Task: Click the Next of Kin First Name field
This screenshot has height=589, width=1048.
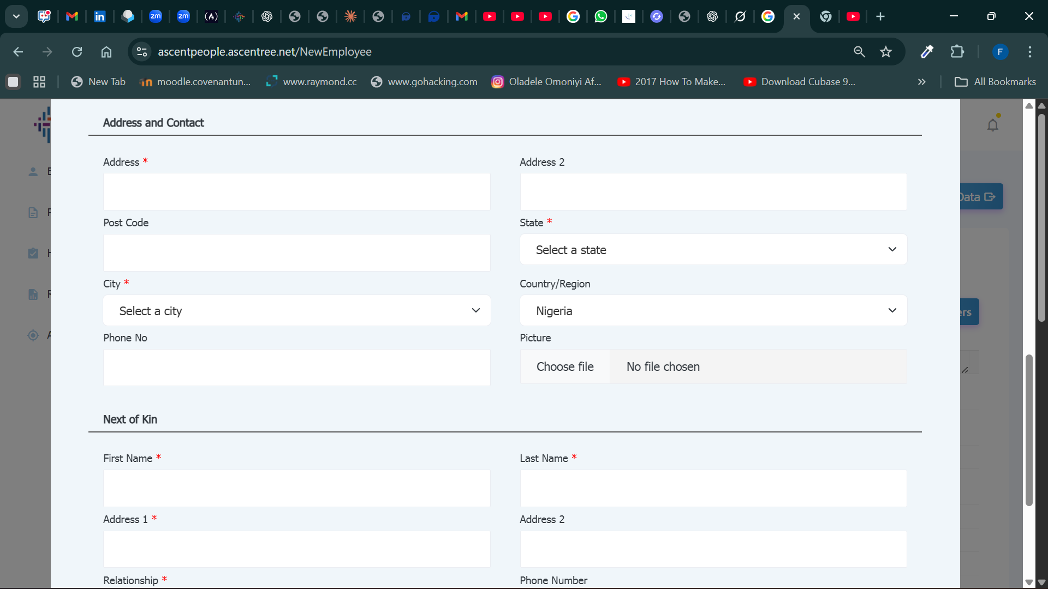Action: 296,488
